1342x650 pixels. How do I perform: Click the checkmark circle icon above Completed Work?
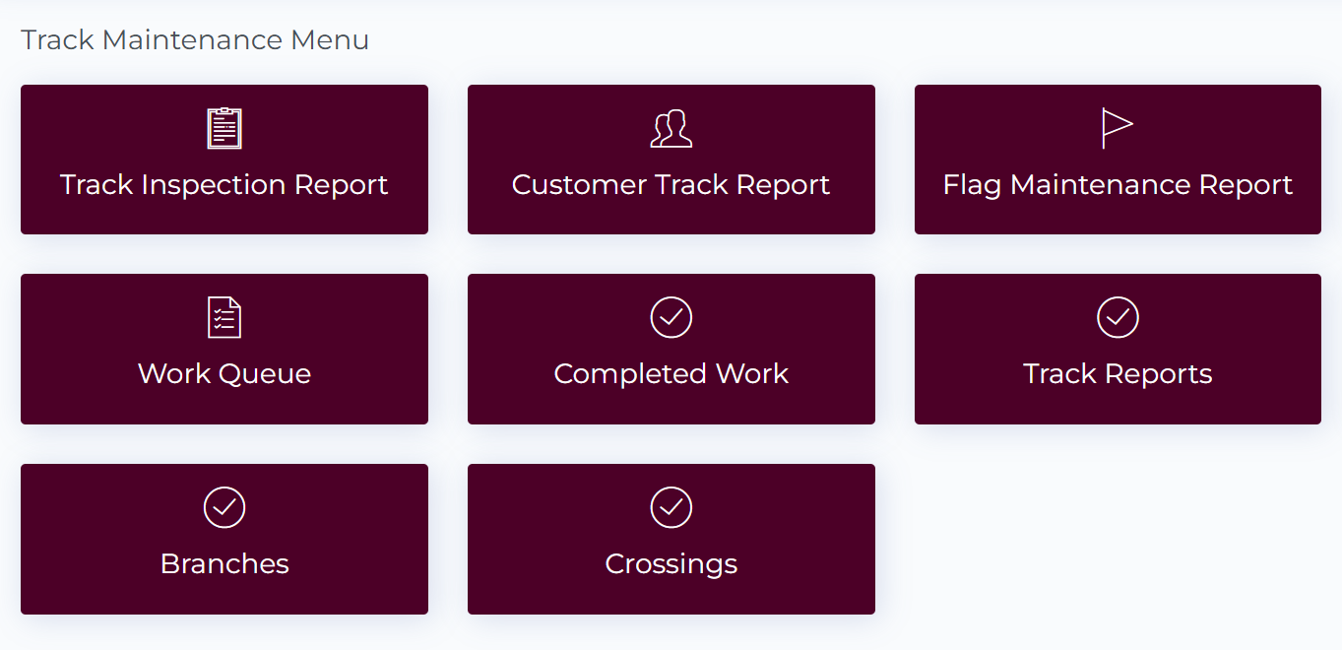(671, 317)
